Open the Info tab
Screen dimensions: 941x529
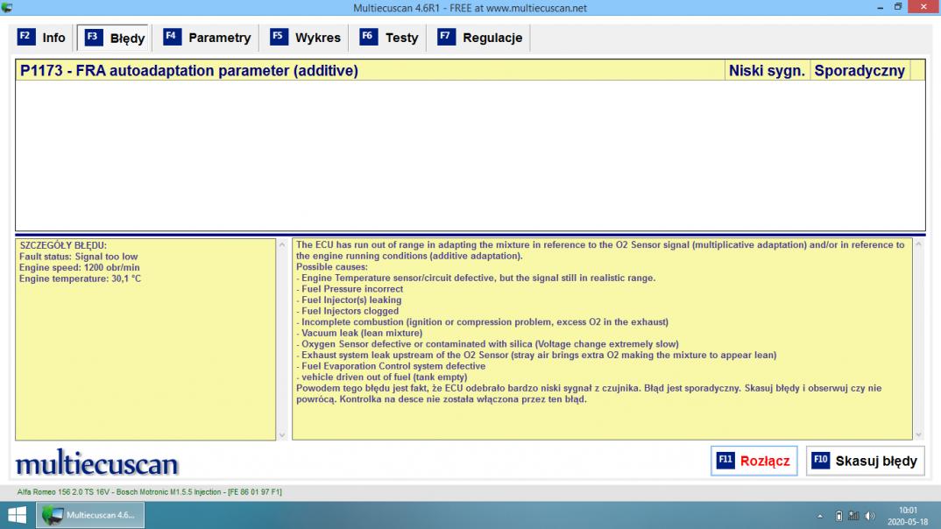tap(41, 38)
